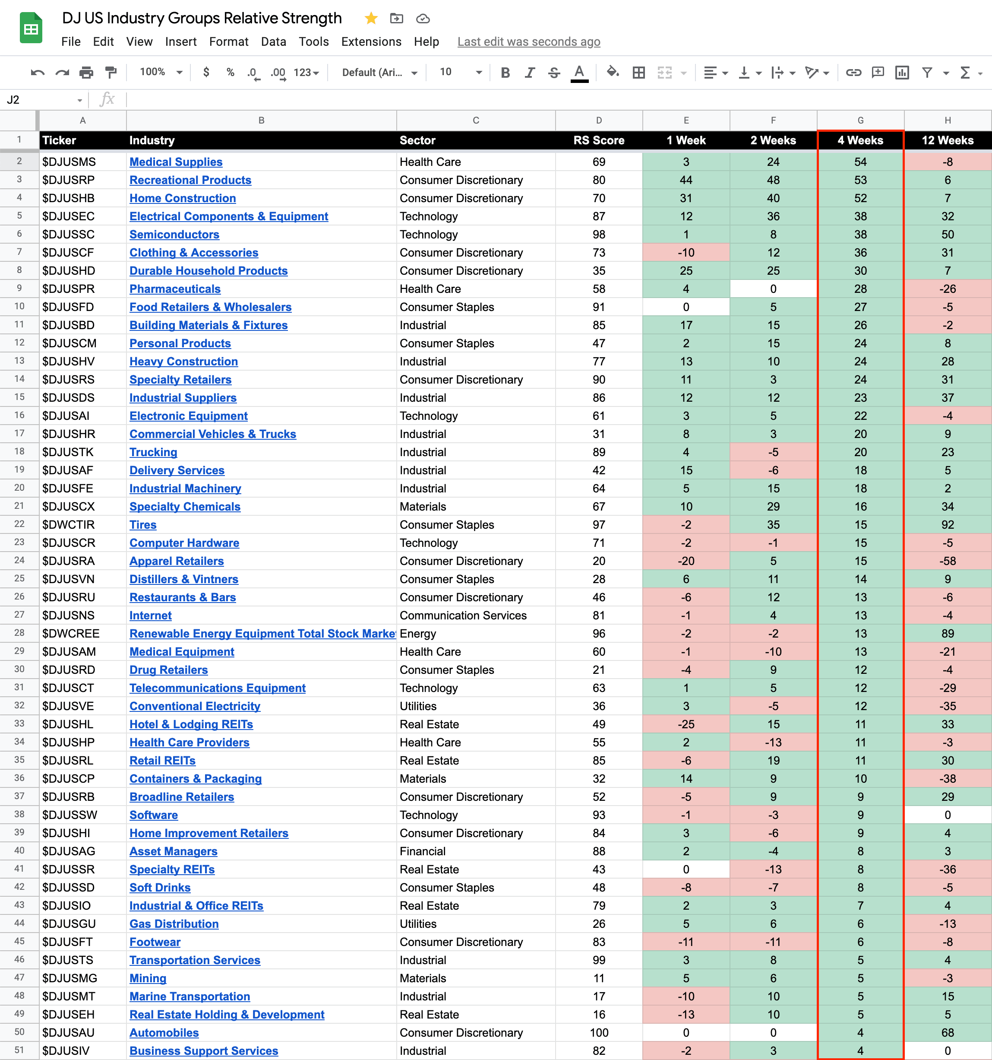Toggle italic formatting
Viewport: 992px width, 1060px height.
529,73
